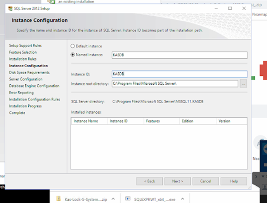267x203 pixels.
Task: Cancel the SQL Server setup
Action: click(x=206, y=181)
